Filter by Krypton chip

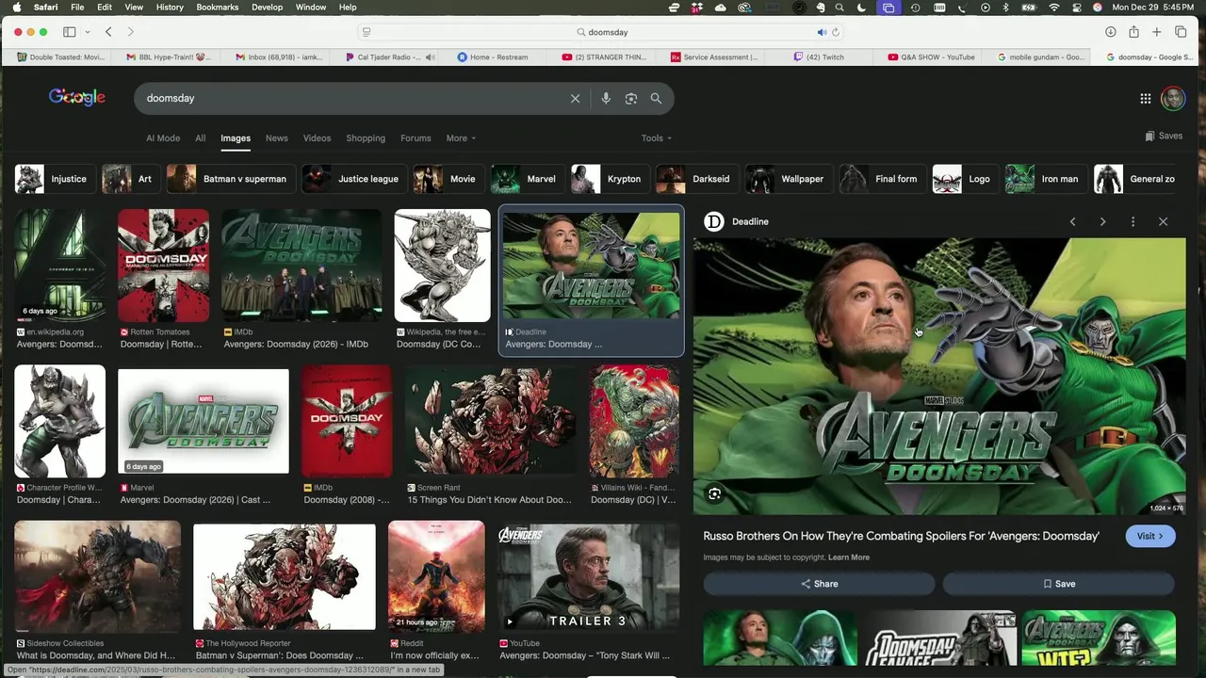(610, 179)
